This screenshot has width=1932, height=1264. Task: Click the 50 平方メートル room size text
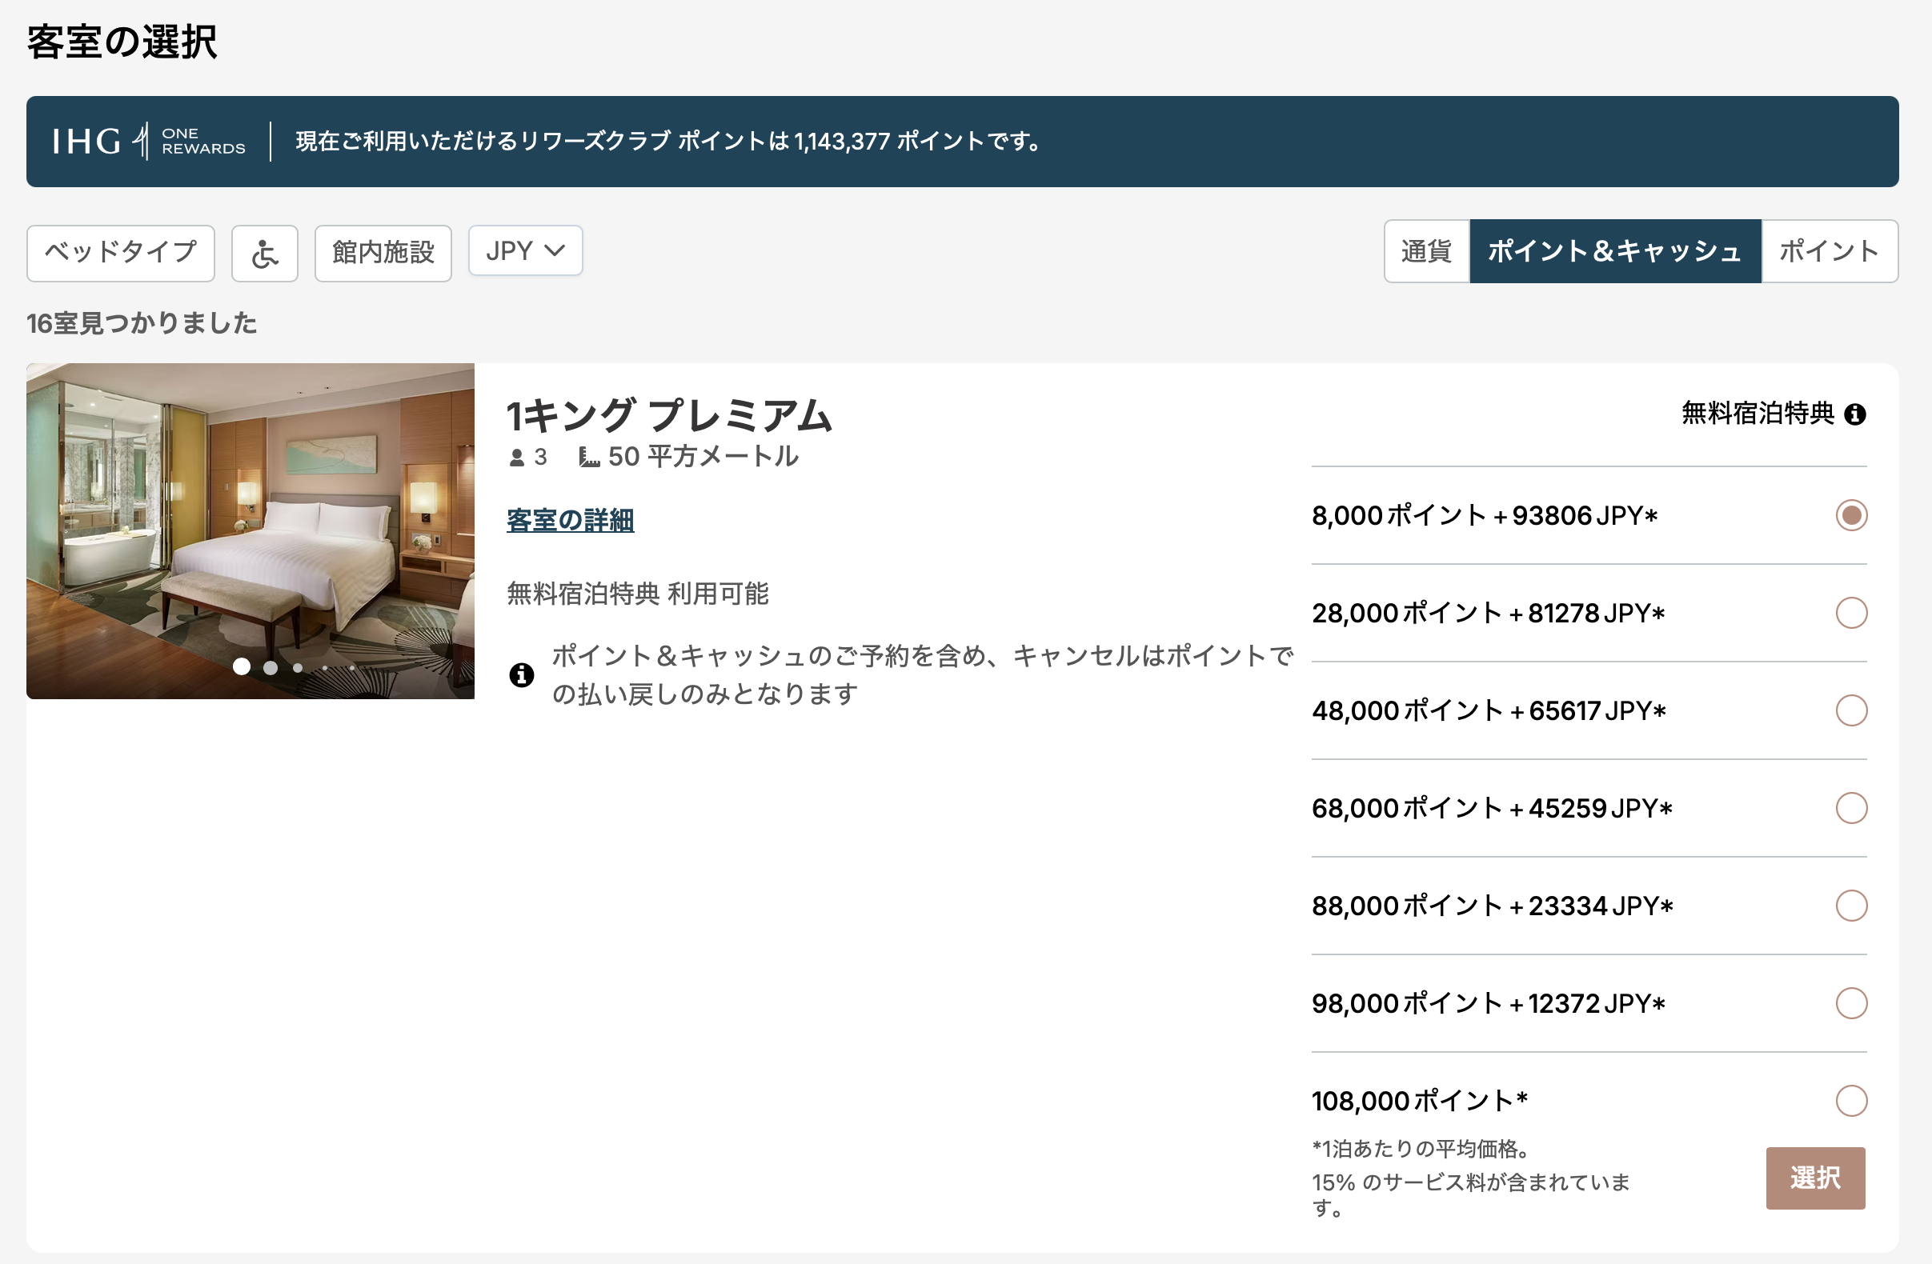click(x=703, y=457)
